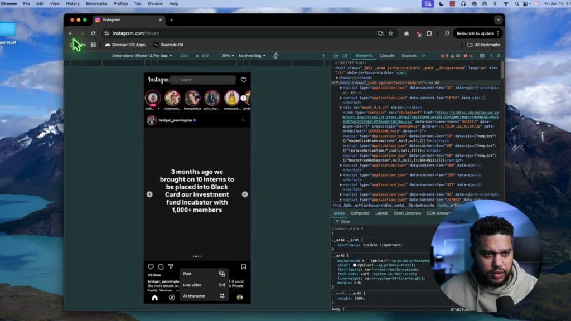Open post options three-dot menu
The width and height of the screenshot is (571, 321).
tap(244, 120)
